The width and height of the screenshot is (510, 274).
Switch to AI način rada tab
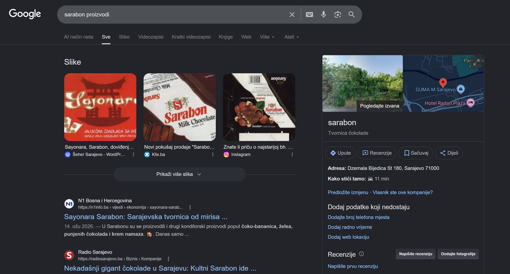tap(78, 37)
